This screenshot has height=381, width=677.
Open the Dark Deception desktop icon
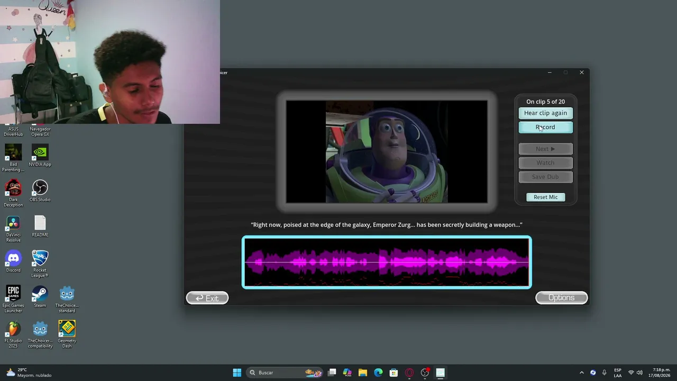tap(13, 194)
